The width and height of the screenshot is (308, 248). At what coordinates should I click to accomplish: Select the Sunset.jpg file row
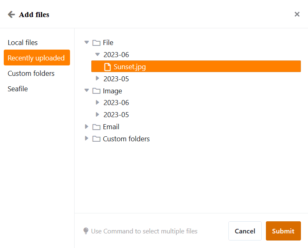(x=196, y=67)
